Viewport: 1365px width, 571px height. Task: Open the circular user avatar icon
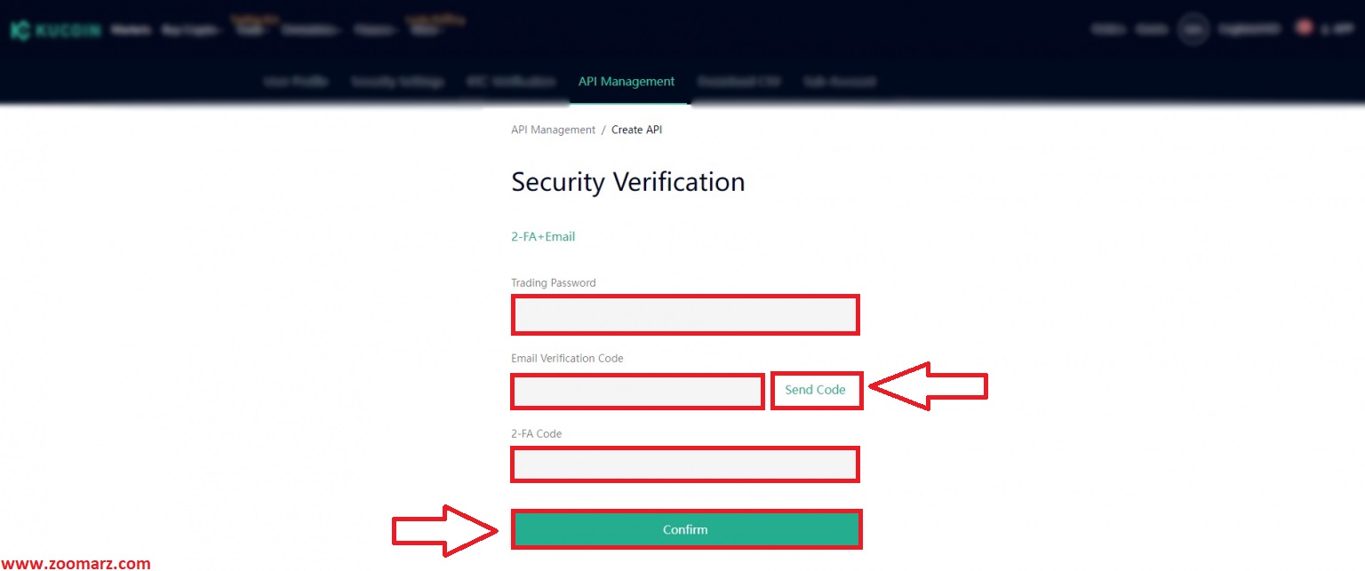1193,29
